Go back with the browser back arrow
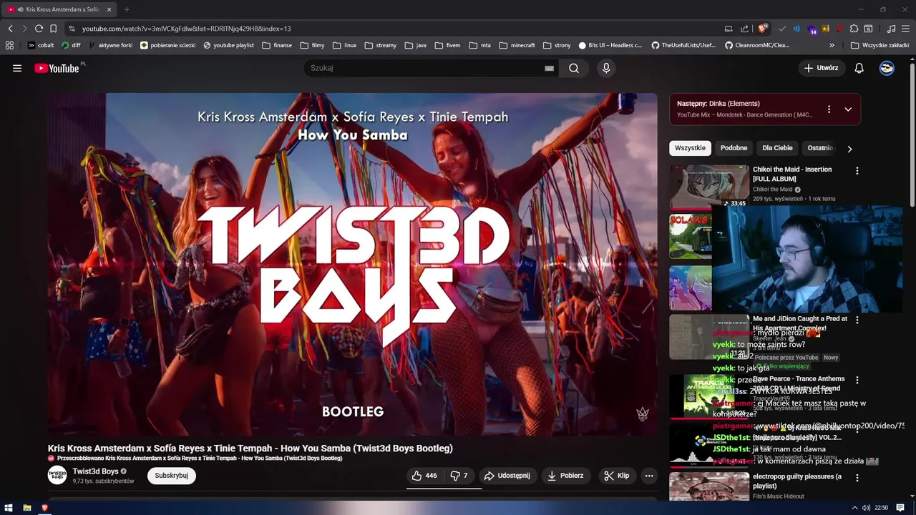Screen dimensions: 916x515 coord(10,29)
